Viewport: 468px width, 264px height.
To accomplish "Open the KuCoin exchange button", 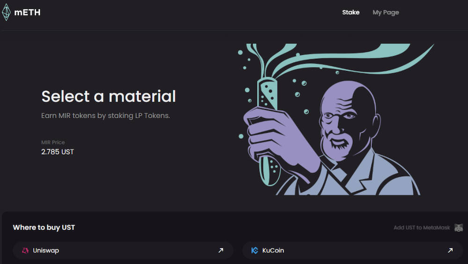I will pyautogui.click(x=352, y=250).
